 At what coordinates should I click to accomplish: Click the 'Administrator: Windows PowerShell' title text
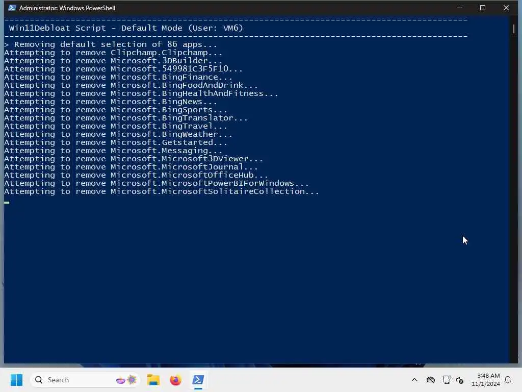[67, 8]
